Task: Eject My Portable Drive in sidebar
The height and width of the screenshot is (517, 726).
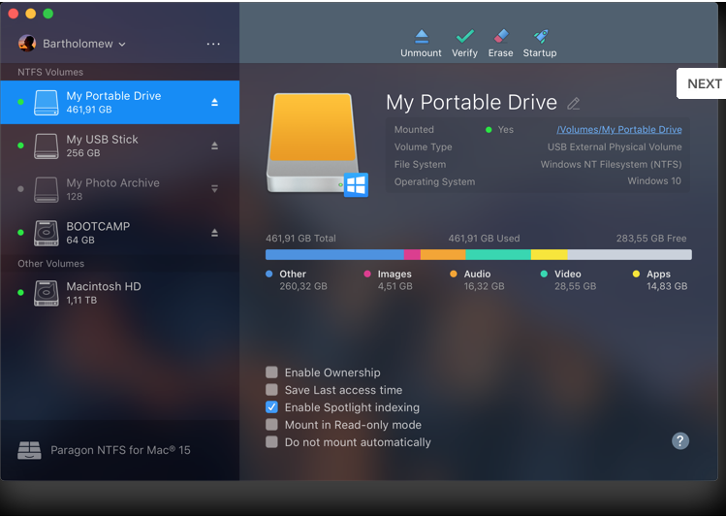Action: [x=214, y=102]
